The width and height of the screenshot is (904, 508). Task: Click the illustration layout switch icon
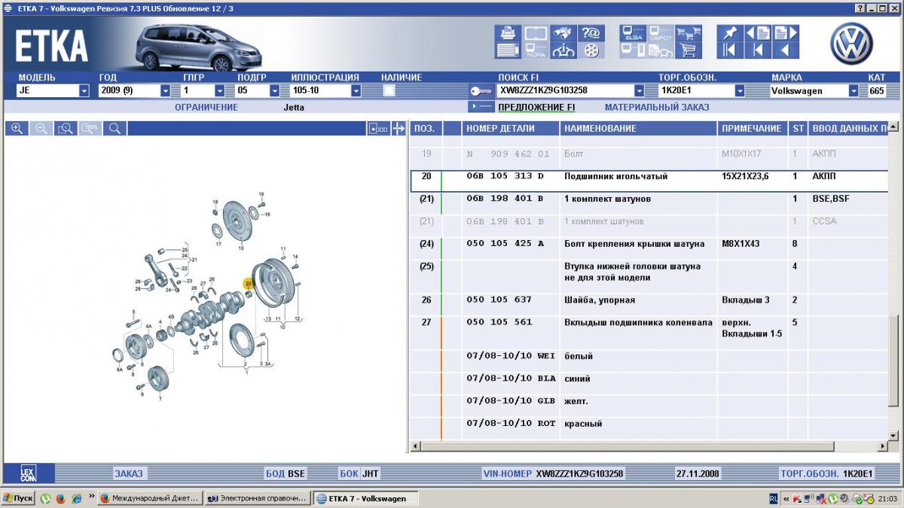pyautogui.click(x=378, y=129)
